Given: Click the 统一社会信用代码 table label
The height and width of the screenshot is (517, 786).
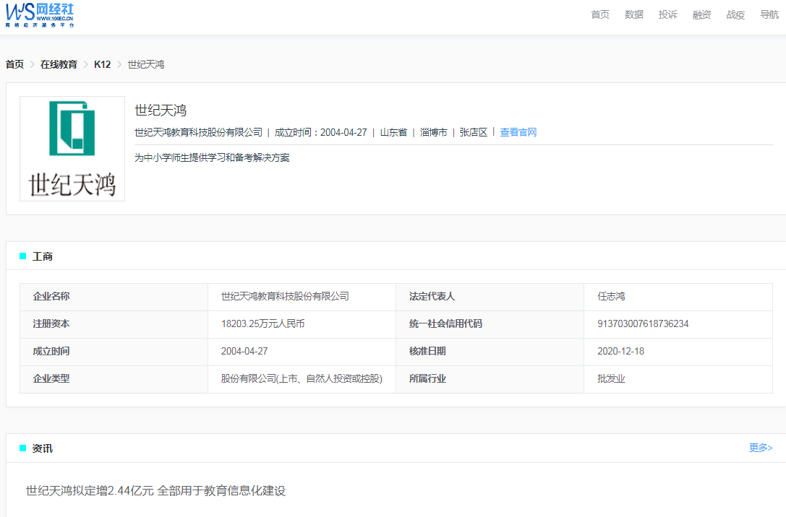Looking at the screenshot, I should (445, 323).
